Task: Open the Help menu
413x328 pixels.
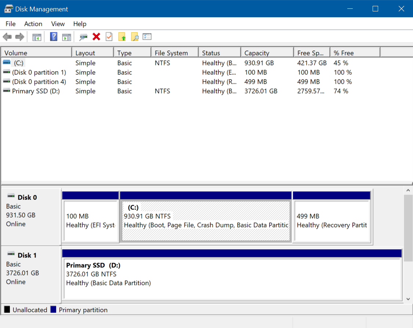Action: 80,24
